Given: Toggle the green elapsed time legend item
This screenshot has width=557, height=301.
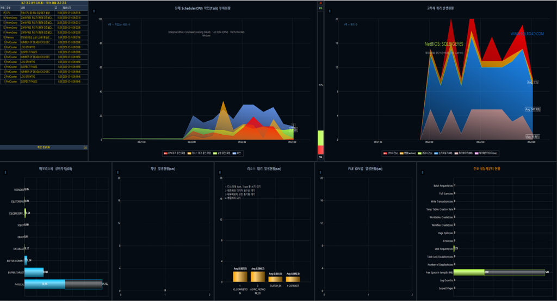Looking at the screenshot, I should [x=425, y=153].
